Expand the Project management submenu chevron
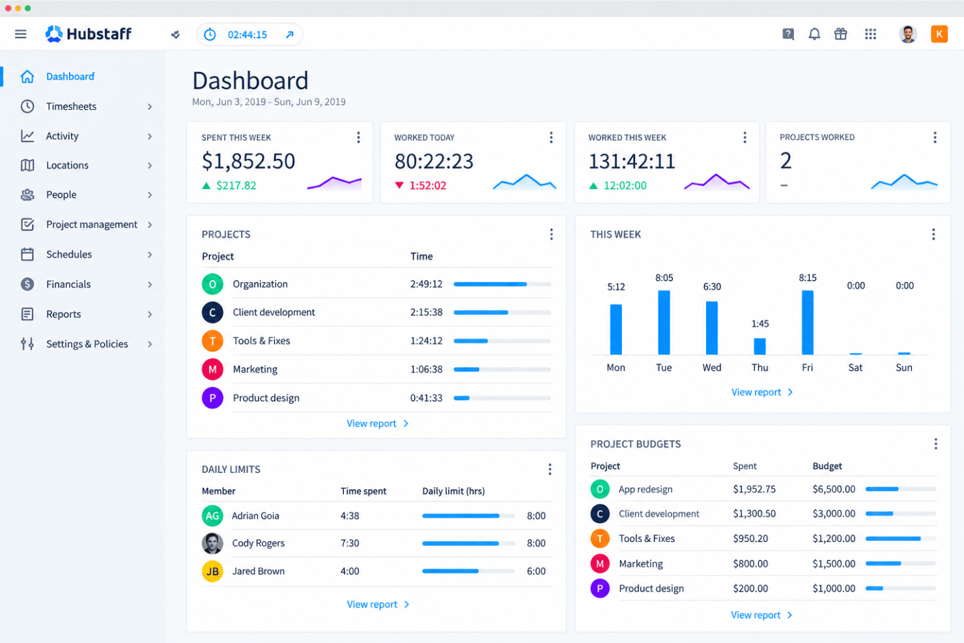Screen dimensions: 964x643 point(150,225)
